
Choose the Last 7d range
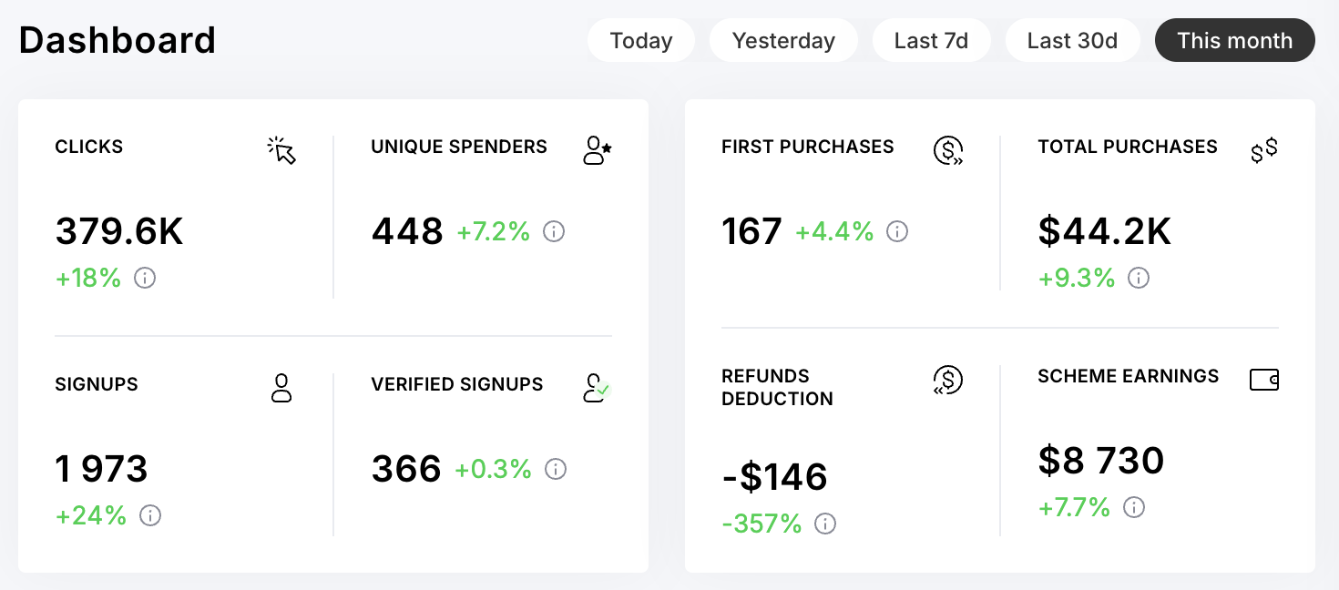(931, 41)
